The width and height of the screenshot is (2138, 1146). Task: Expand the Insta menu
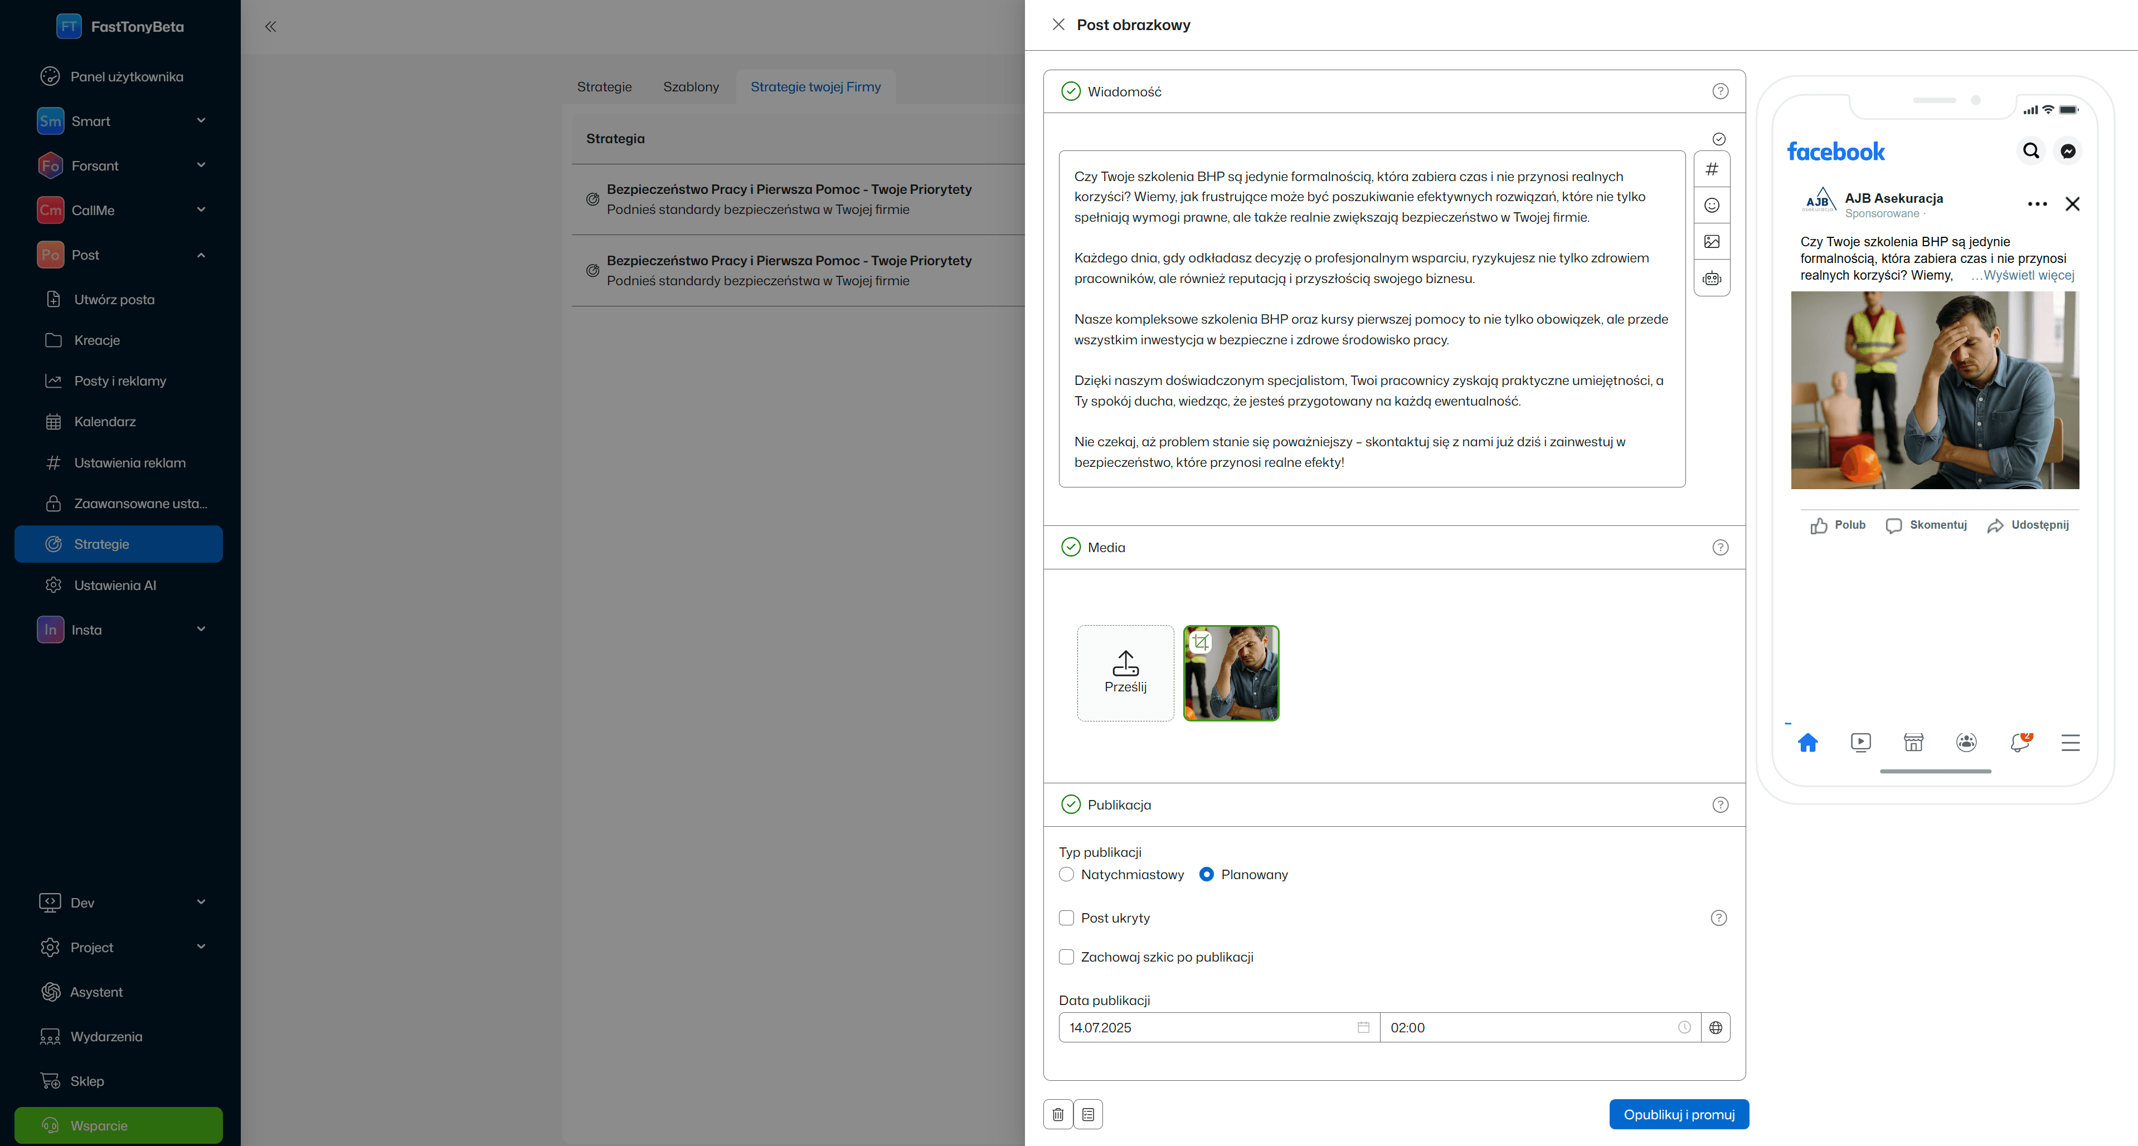click(x=119, y=630)
